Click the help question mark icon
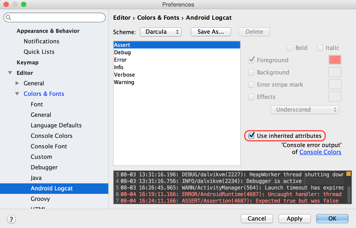 pos(11,219)
